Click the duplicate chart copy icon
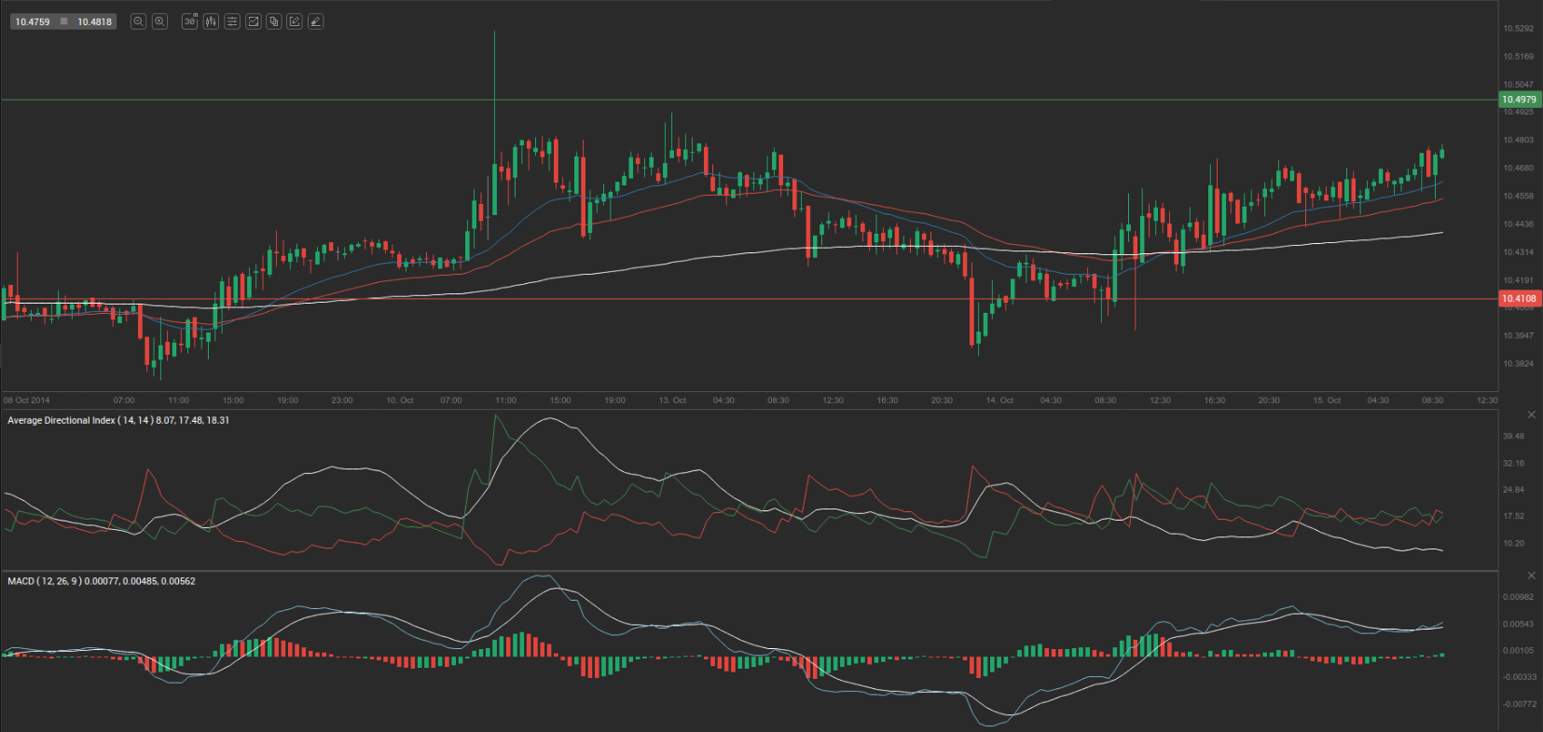Viewport: 1543px width, 732px height. pyautogui.click(x=274, y=21)
